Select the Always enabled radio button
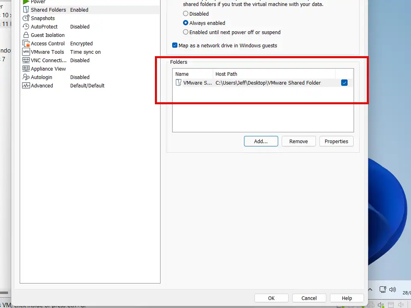Image resolution: width=411 pixels, height=308 pixels. tap(185, 23)
